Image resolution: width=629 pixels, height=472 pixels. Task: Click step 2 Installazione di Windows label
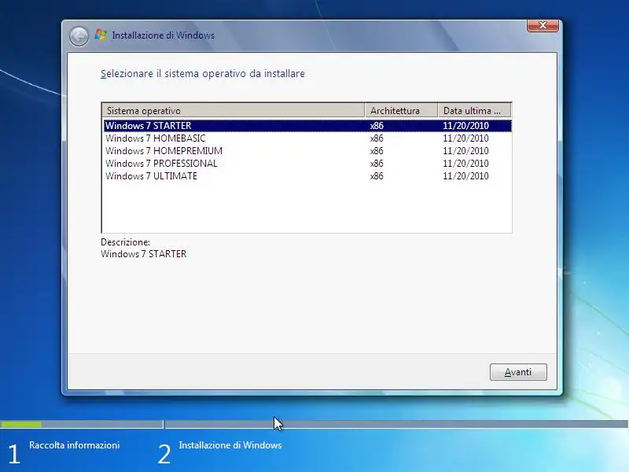pyautogui.click(x=230, y=445)
